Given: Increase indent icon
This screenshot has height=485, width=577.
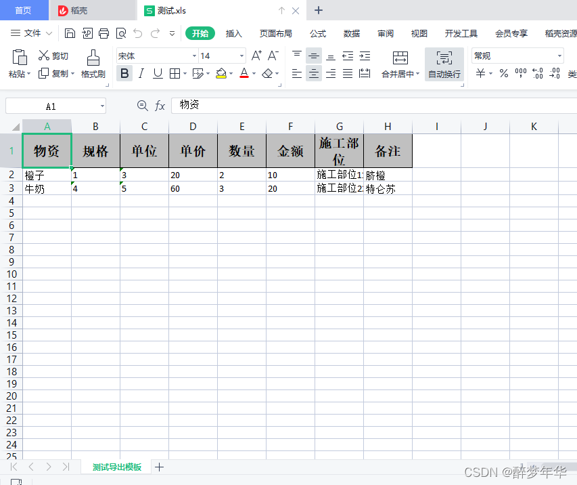Looking at the screenshot, I should (x=365, y=56).
